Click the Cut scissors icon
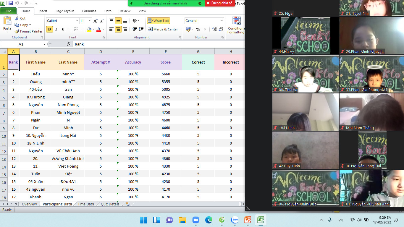 pyautogui.click(x=17, y=18)
